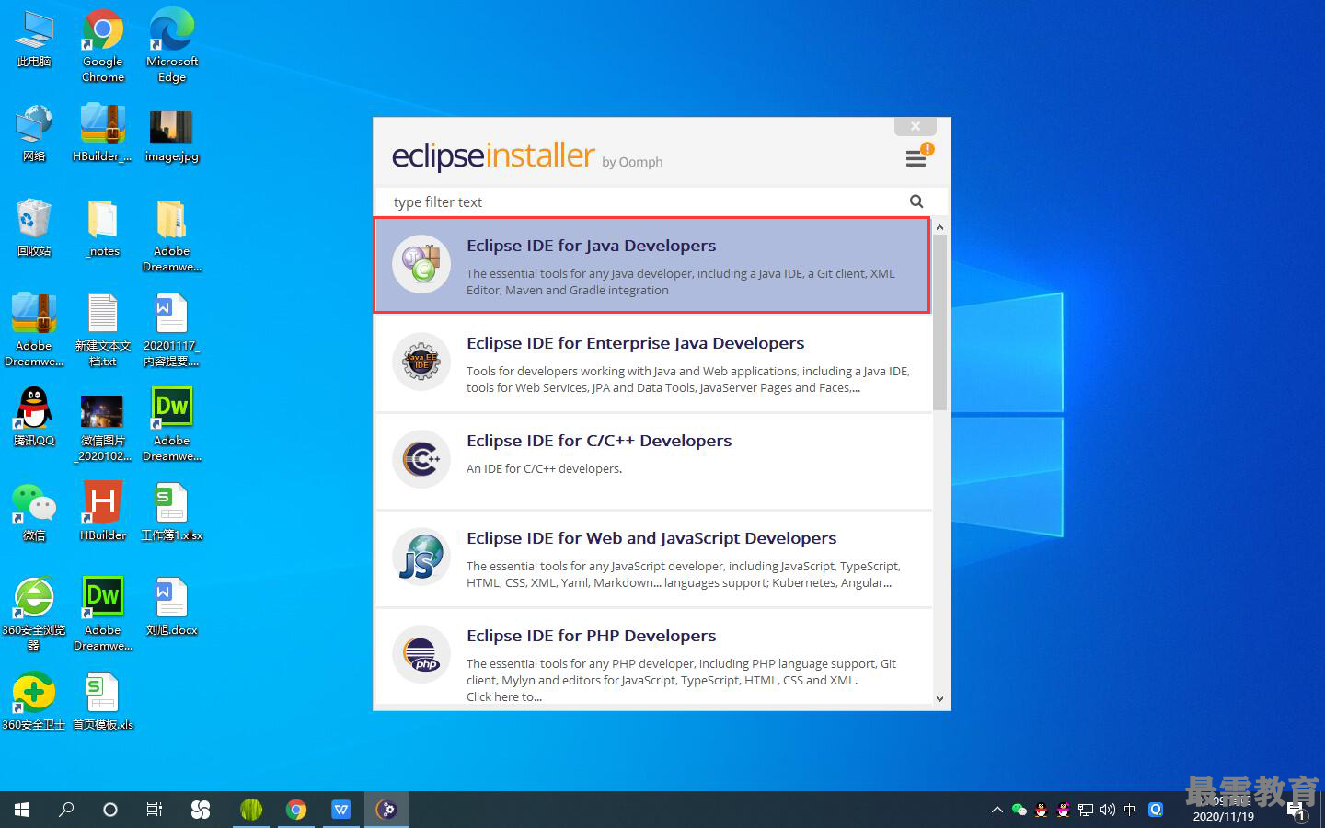This screenshot has height=828, width=1325.
Task: Click the blue Q tray icon
Action: pyautogui.click(x=1156, y=810)
